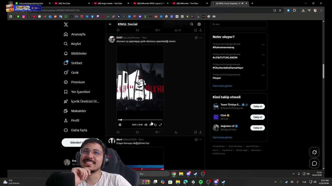Viewport: 332px width, 186px height.
Task: Open search in the KNGL Social header
Action: point(192,24)
